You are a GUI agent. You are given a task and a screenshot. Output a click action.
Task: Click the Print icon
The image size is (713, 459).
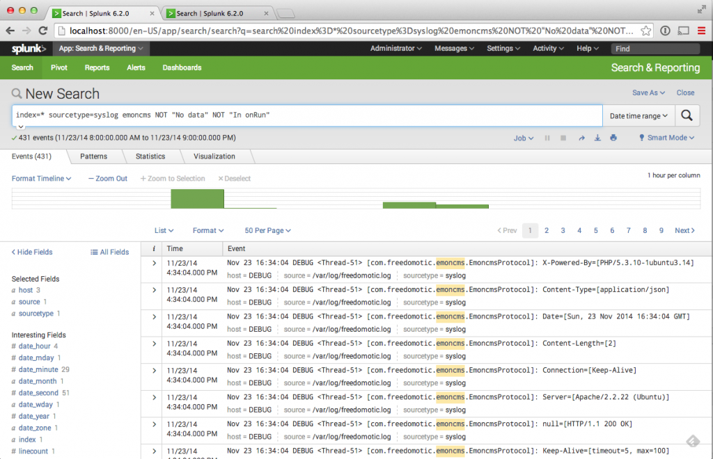tap(613, 138)
